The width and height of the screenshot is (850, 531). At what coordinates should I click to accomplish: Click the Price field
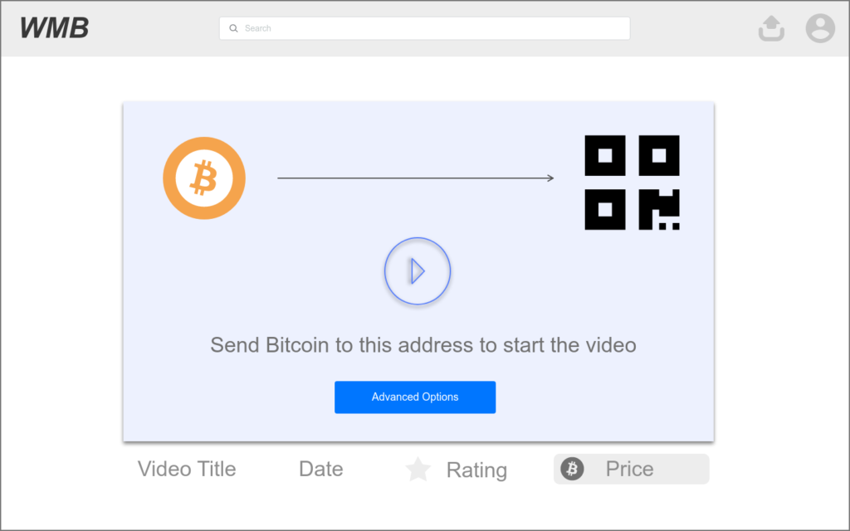point(631,469)
